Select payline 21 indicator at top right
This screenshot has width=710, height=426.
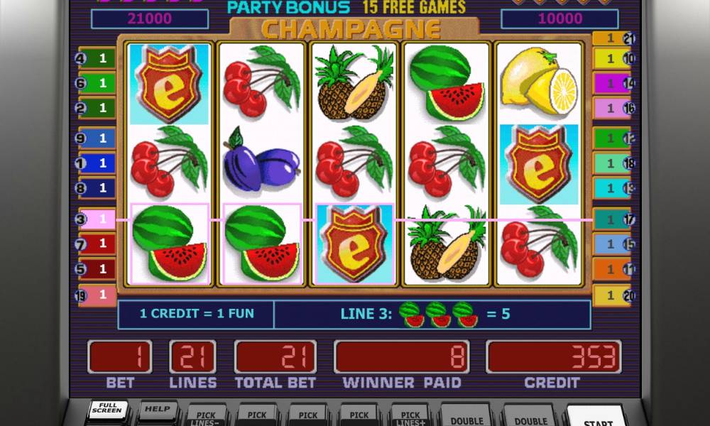613,38
